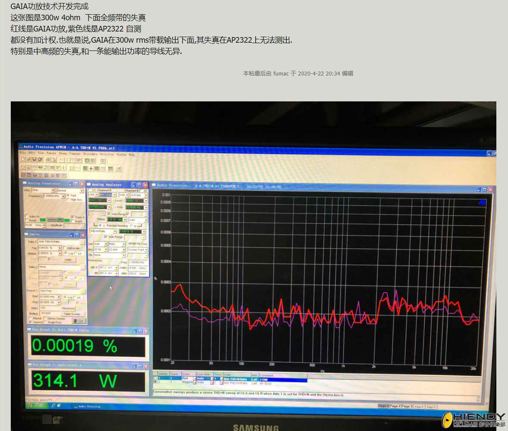Click the Table Sweep button

pyautogui.click(x=74, y=314)
